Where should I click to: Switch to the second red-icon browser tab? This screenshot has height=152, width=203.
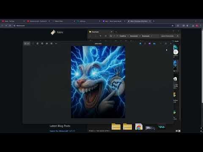(x=38, y=21)
